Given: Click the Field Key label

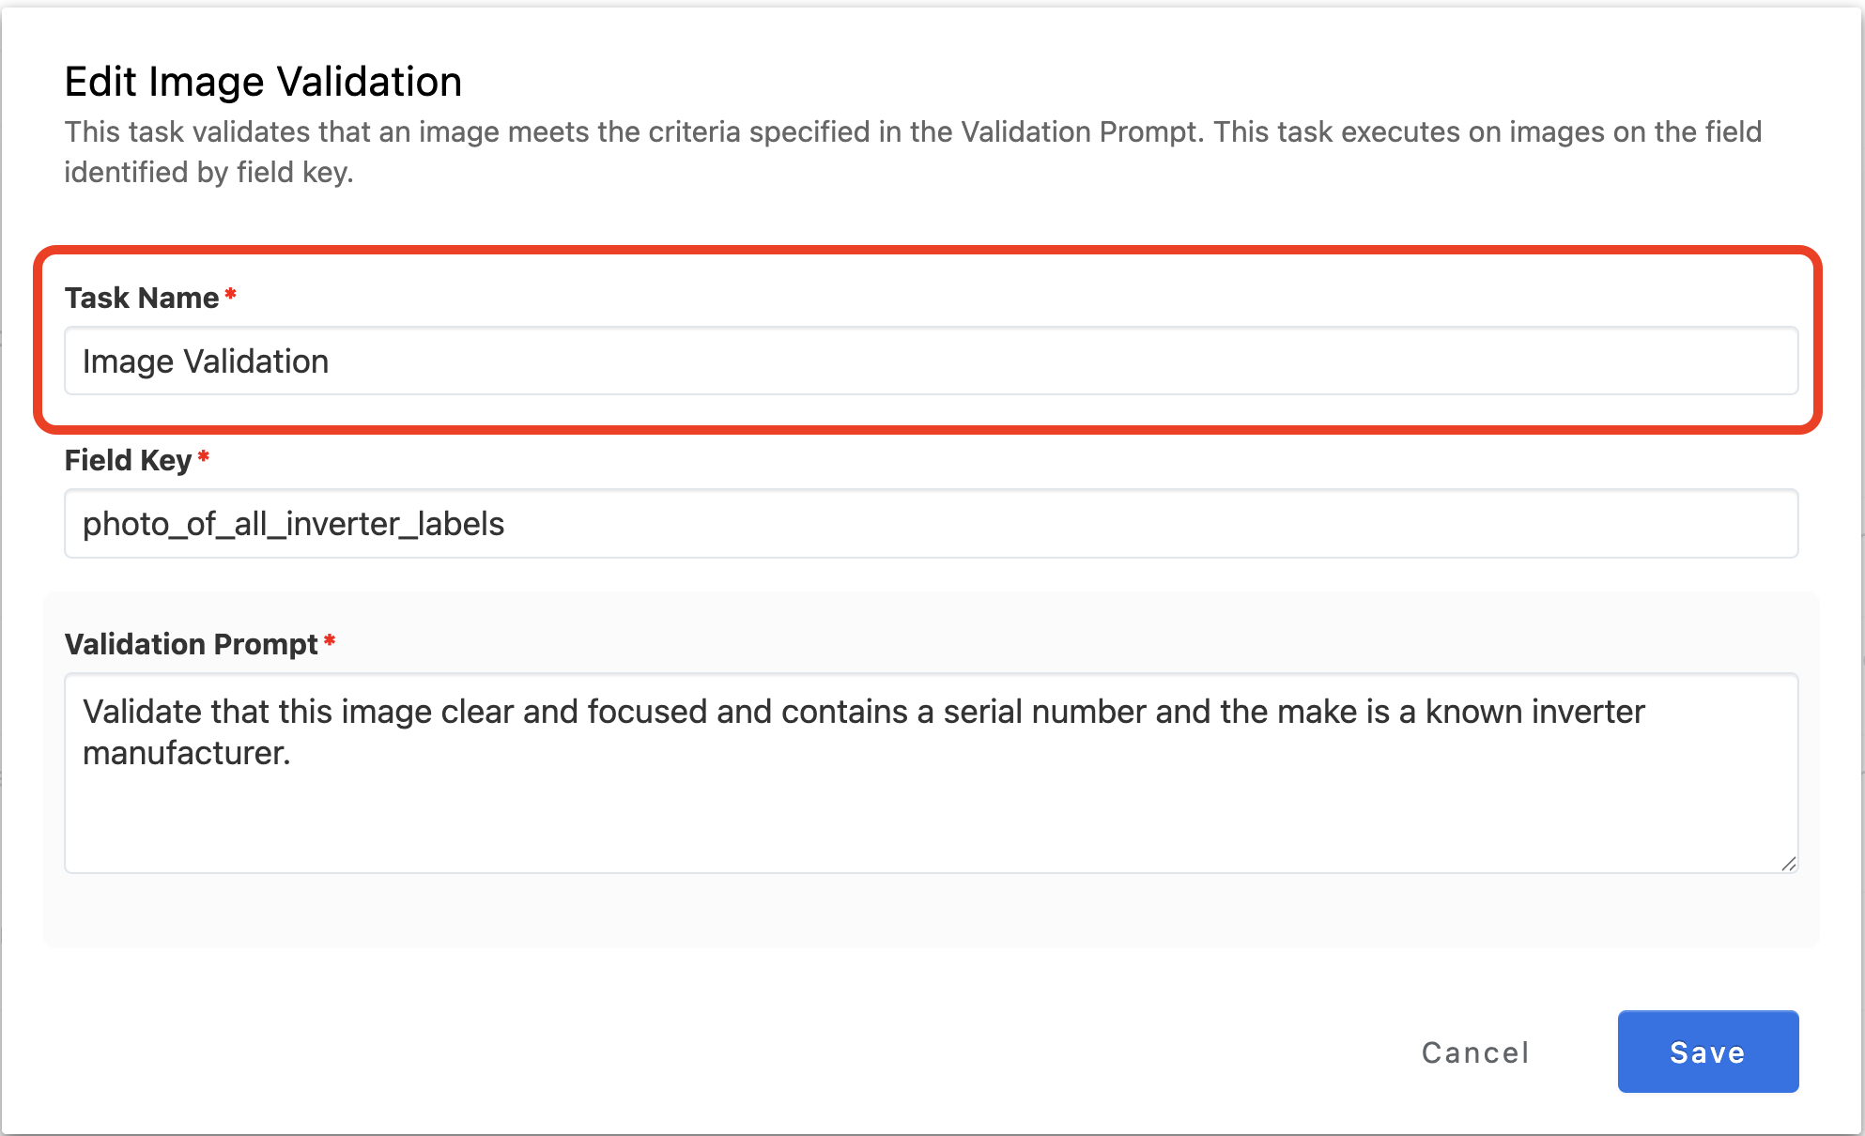Looking at the screenshot, I should click(128, 460).
